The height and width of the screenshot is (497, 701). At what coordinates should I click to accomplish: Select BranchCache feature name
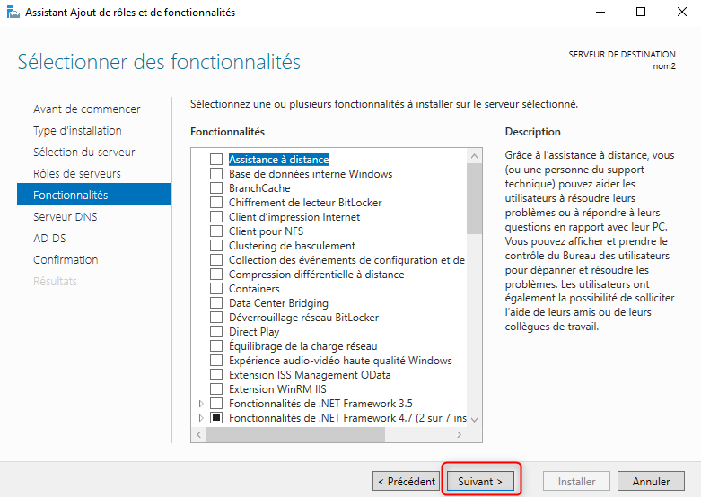pyautogui.click(x=259, y=188)
